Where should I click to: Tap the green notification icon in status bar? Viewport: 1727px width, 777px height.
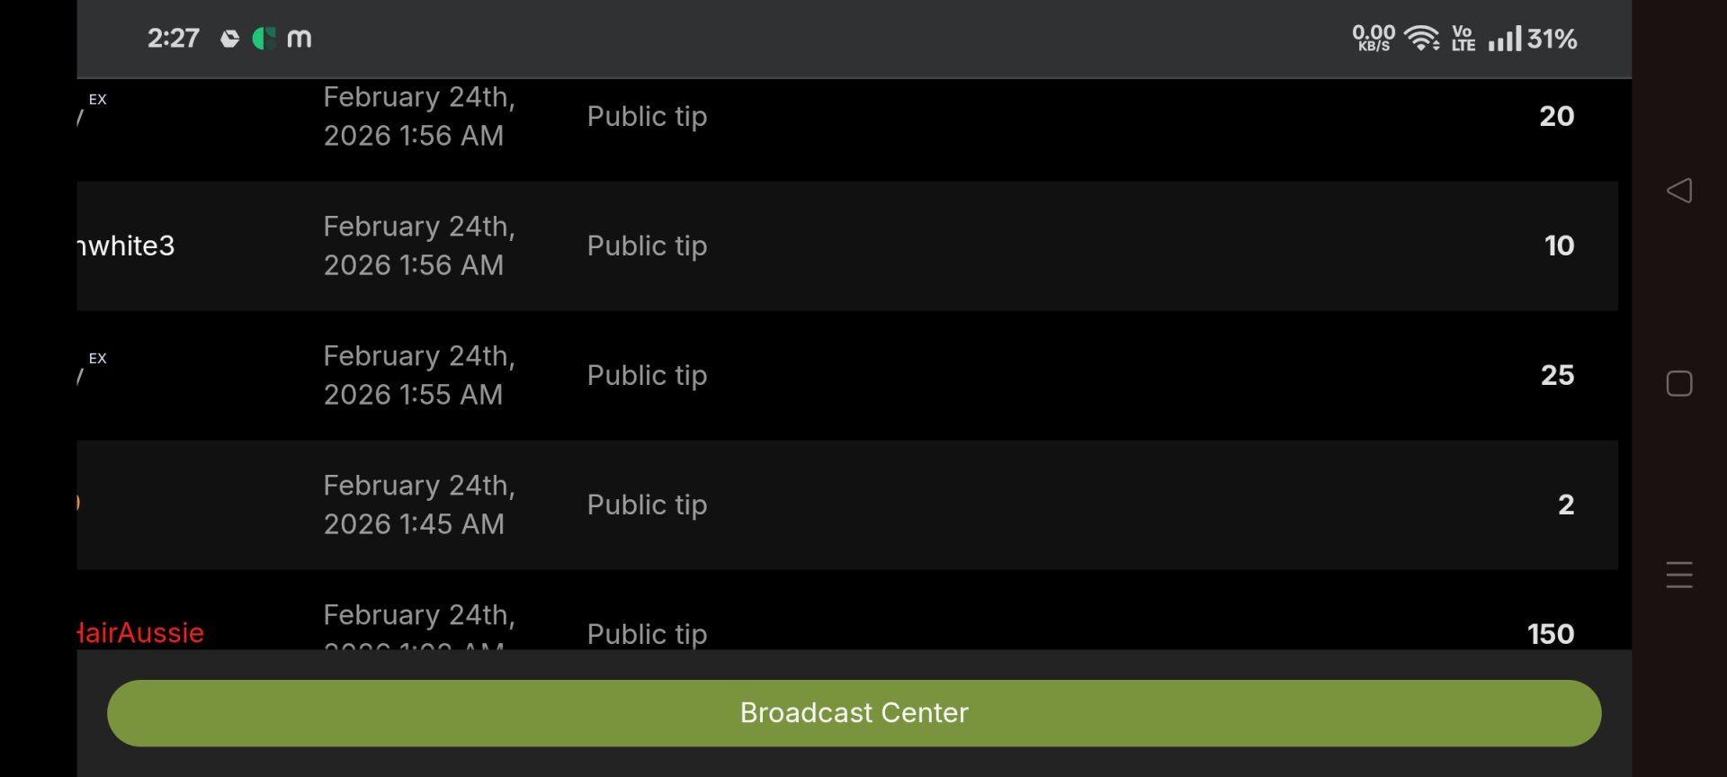(x=264, y=39)
